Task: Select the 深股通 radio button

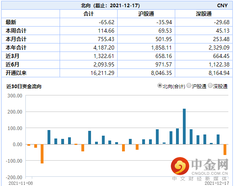Action: click(x=210, y=86)
